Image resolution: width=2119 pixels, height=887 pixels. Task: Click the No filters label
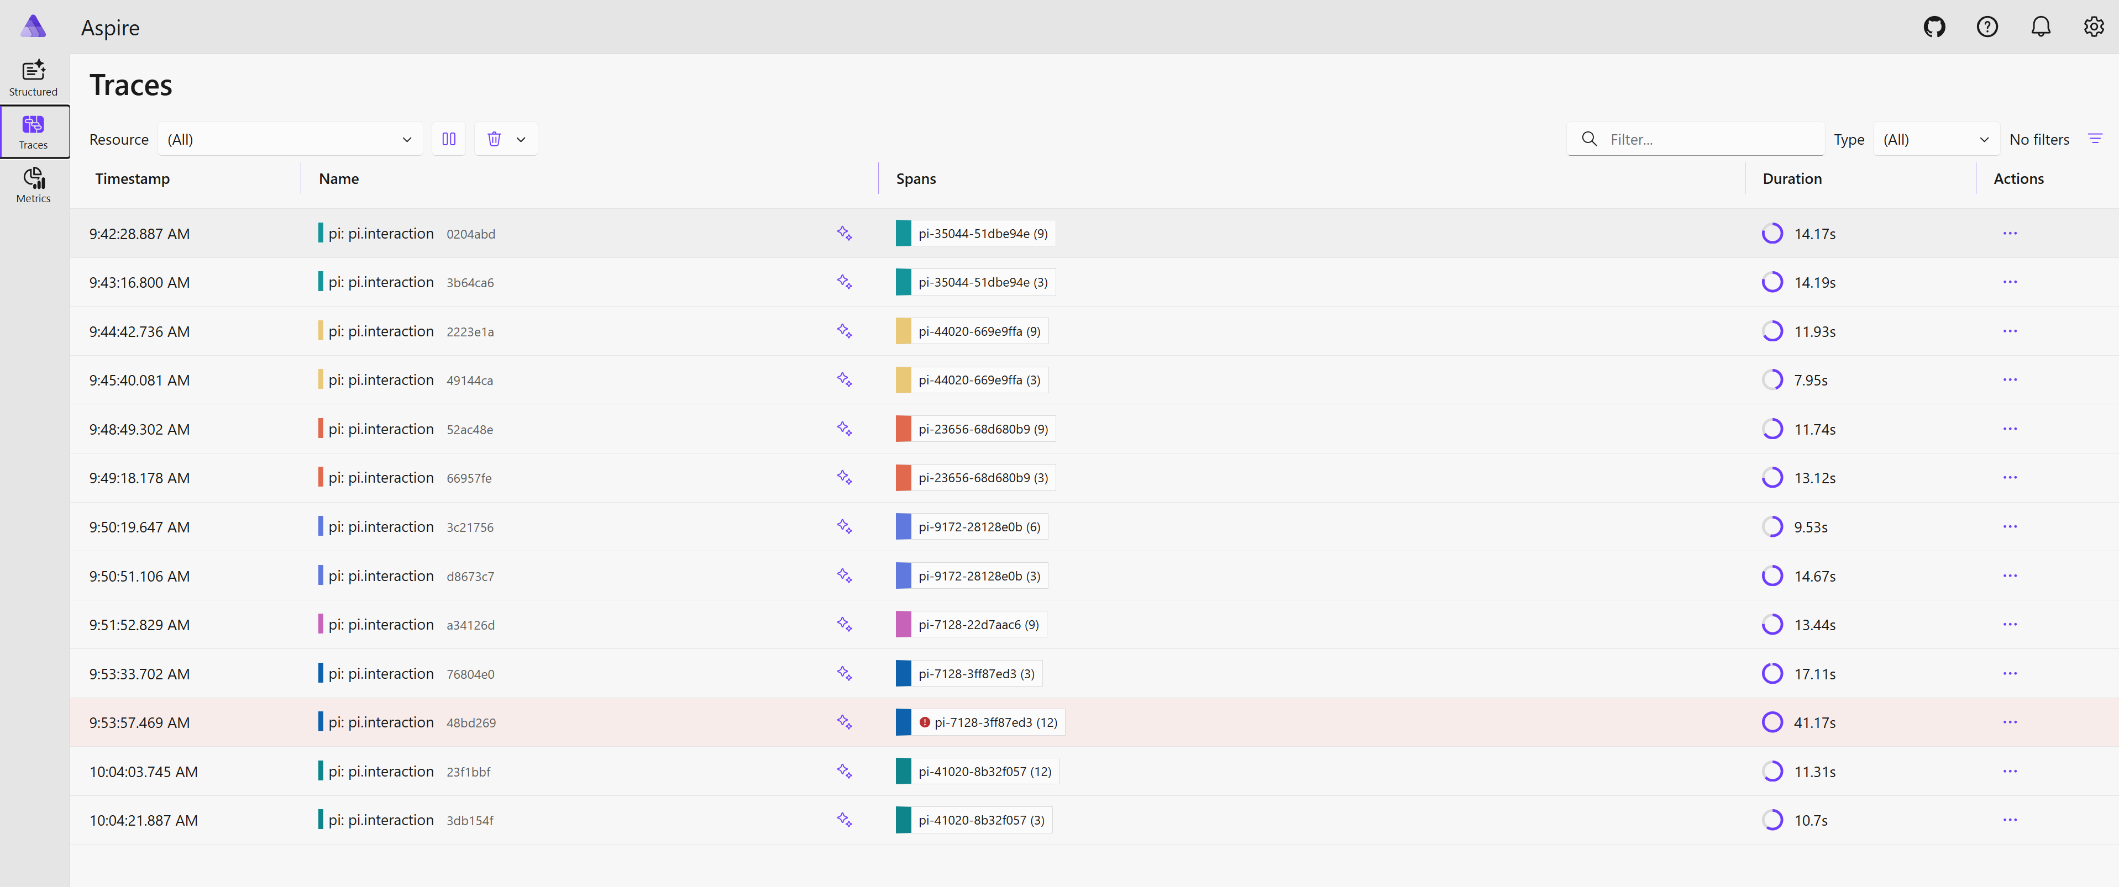(2039, 139)
